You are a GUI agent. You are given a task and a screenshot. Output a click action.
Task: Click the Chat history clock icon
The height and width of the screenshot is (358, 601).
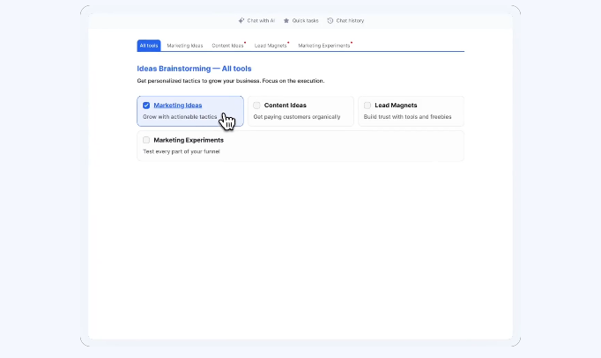tap(330, 20)
